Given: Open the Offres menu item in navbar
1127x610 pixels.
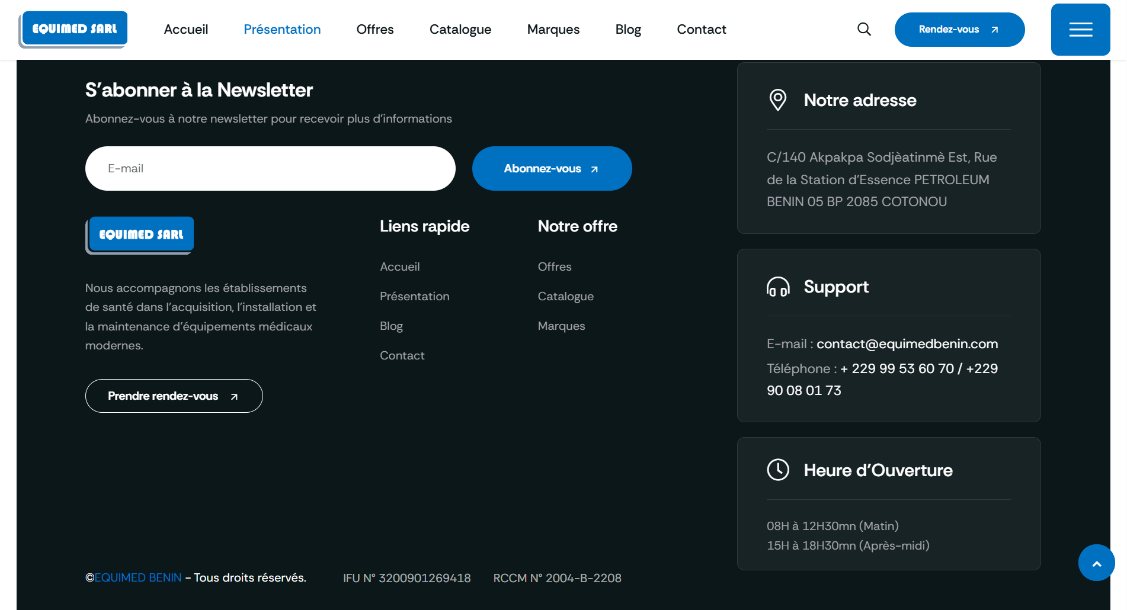Looking at the screenshot, I should coord(375,29).
